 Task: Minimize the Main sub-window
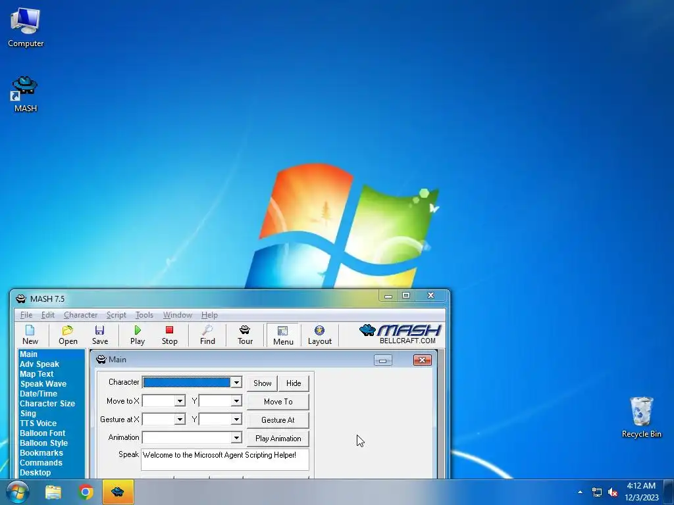click(383, 360)
